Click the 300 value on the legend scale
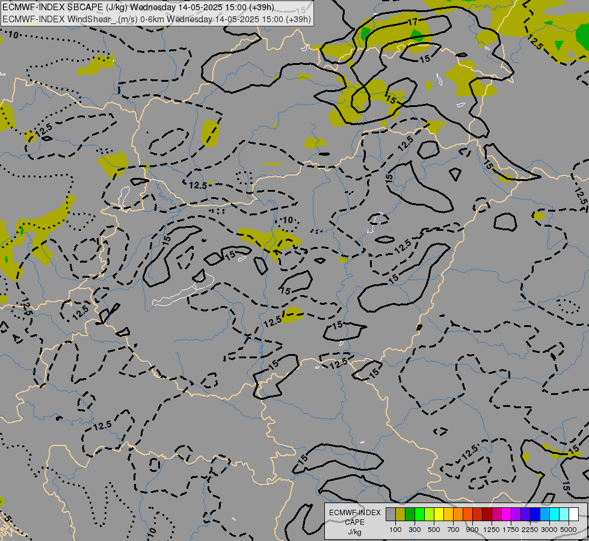Screen dimensions: 589x541 coord(415,530)
